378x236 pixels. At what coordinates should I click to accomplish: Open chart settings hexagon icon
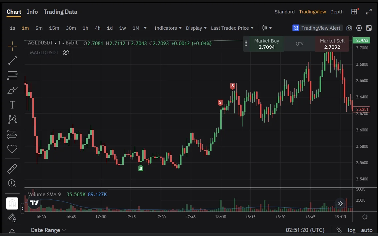pyautogui.click(x=359, y=28)
